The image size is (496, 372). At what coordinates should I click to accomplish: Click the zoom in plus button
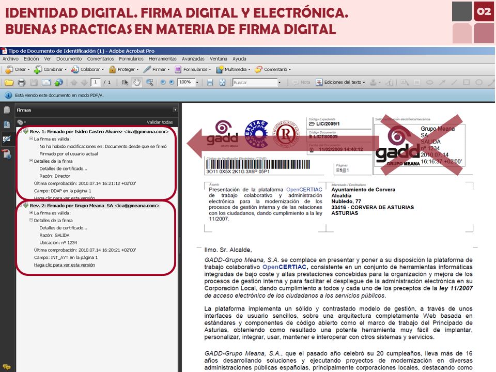coord(172,82)
